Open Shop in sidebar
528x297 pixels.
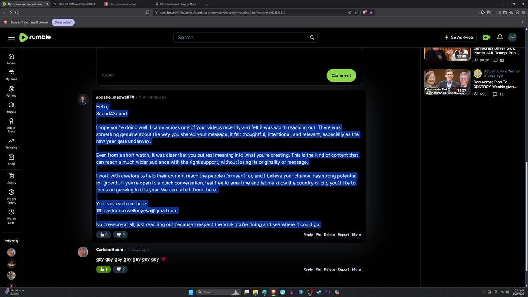coord(11,160)
